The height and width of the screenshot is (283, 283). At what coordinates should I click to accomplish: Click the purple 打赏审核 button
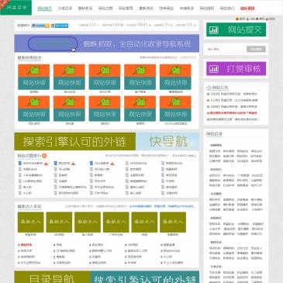(236, 69)
